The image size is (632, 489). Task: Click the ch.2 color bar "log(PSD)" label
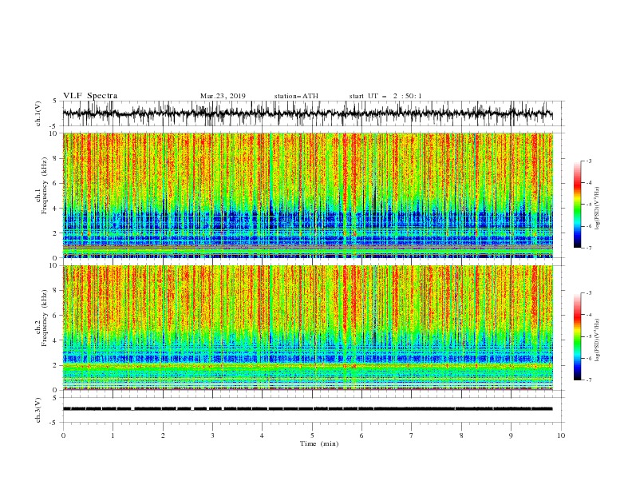pyautogui.click(x=597, y=340)
